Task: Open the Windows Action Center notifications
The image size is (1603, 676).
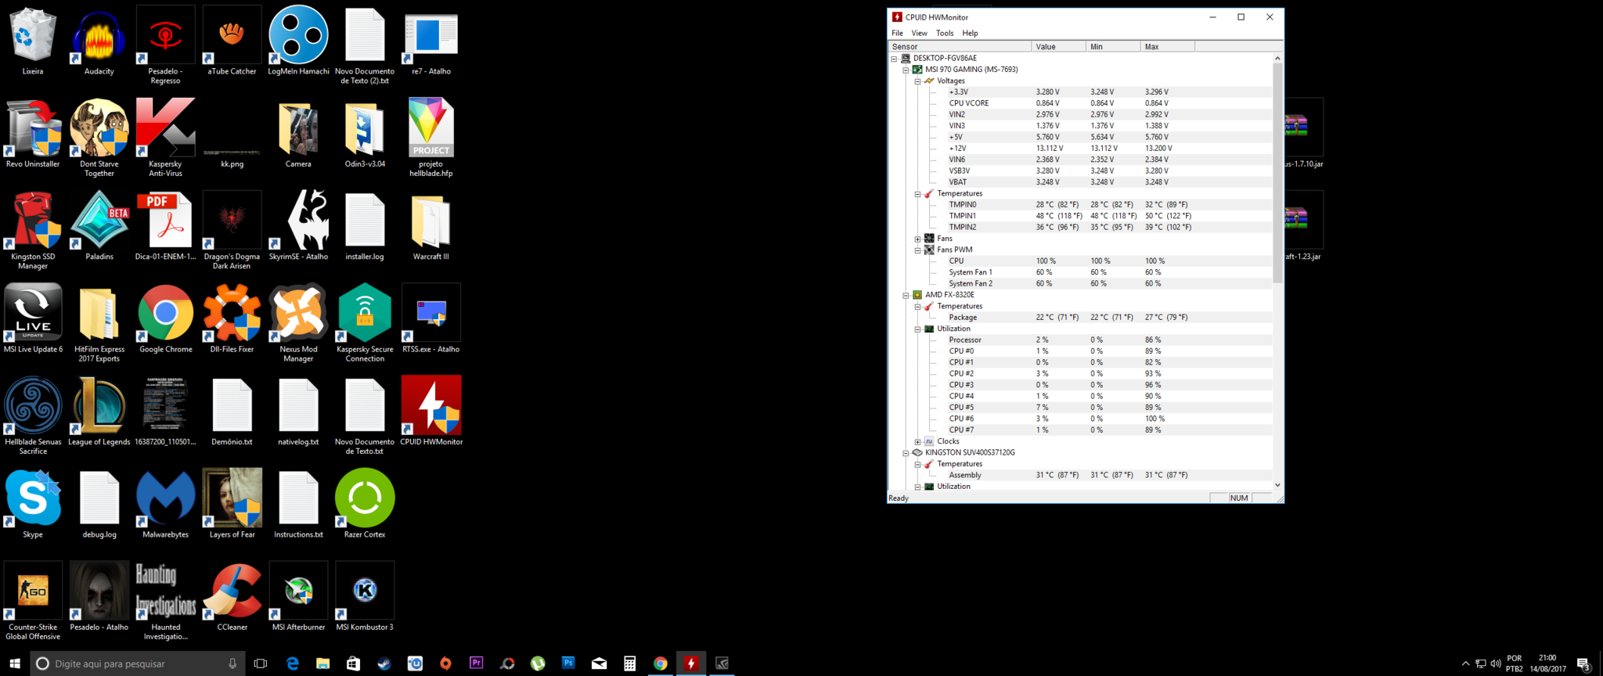Action: pyautogui.click(x=1583, y=663)
